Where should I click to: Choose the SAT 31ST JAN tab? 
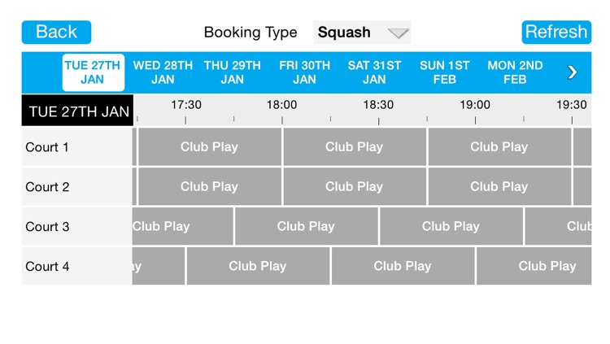(374, 72)
